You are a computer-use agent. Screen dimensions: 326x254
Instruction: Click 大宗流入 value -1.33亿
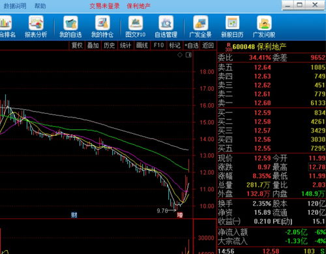tap(296, 241)
